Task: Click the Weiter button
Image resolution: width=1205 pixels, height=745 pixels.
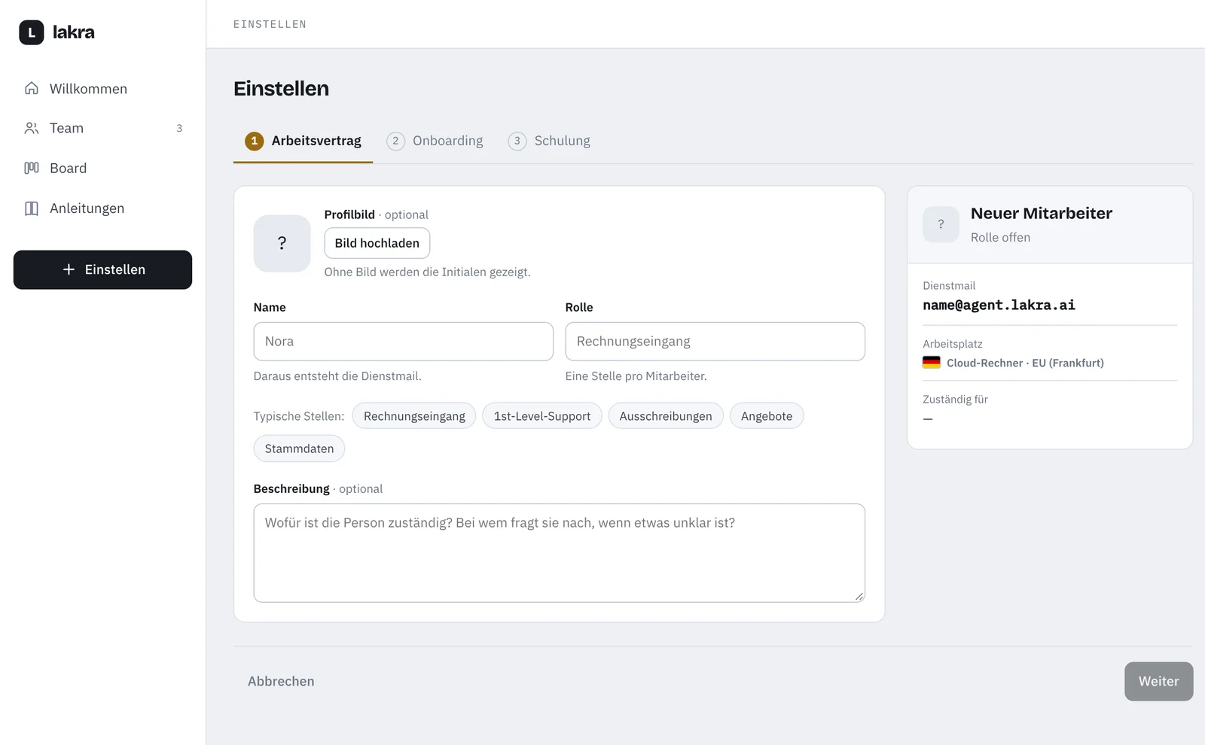Action: [1158, 681]
